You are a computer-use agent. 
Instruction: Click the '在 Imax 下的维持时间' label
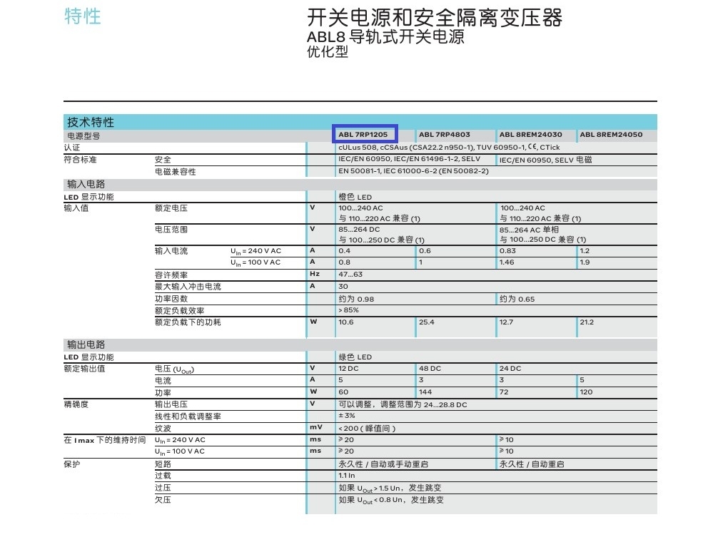105,440
